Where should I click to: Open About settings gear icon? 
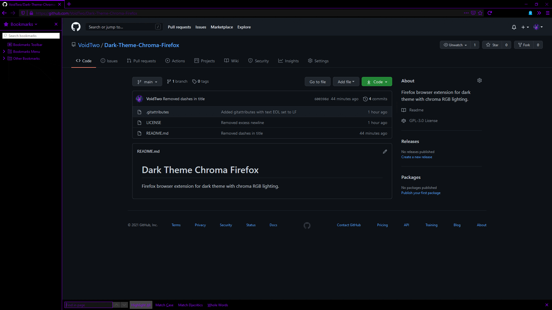480,81
